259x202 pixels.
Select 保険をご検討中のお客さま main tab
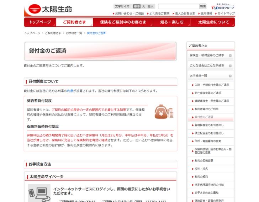pos(123,22)
